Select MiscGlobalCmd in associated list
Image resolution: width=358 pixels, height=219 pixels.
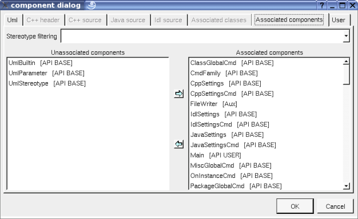point(266,165)
